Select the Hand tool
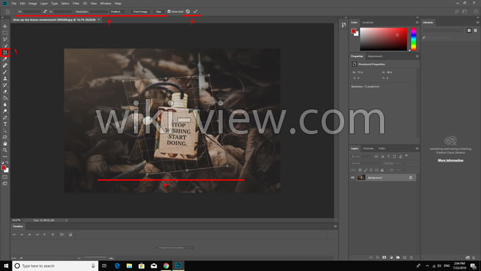Screen dimensions: 481x271 [x=5, y=144]
